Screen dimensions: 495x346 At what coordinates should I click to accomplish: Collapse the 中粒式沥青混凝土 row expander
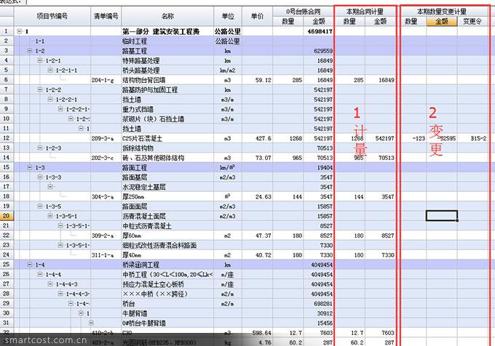tap(60, 225)
